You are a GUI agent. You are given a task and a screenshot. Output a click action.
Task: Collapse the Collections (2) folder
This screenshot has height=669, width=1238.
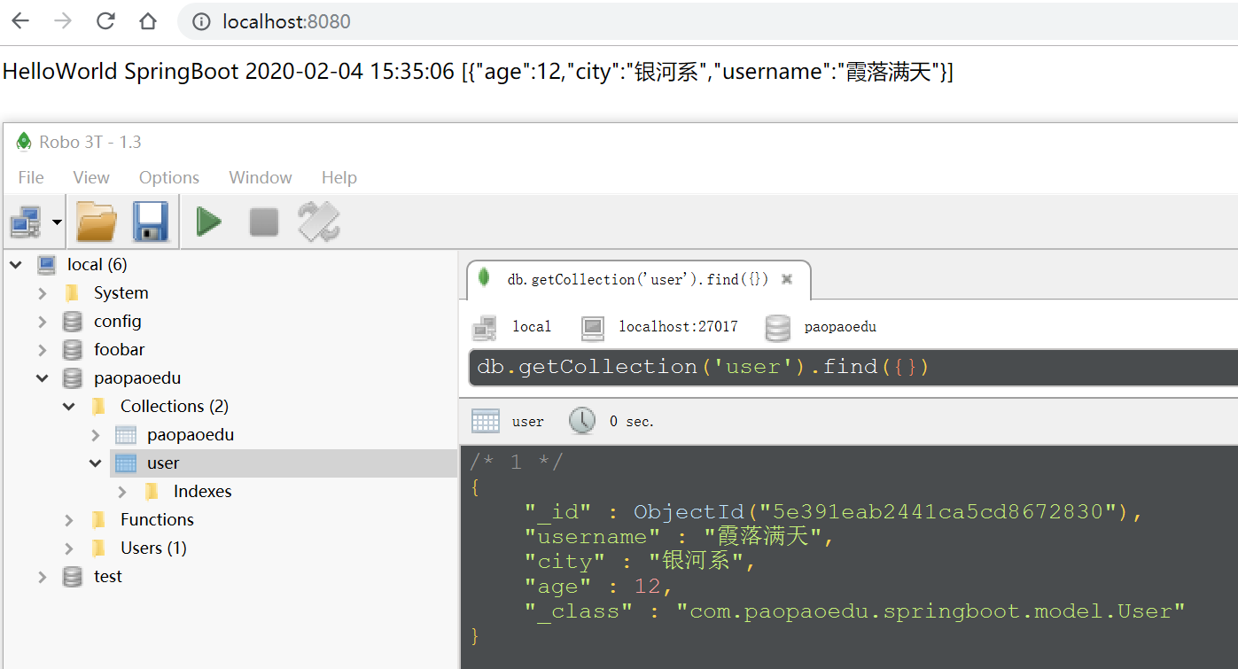click(68, 406)
